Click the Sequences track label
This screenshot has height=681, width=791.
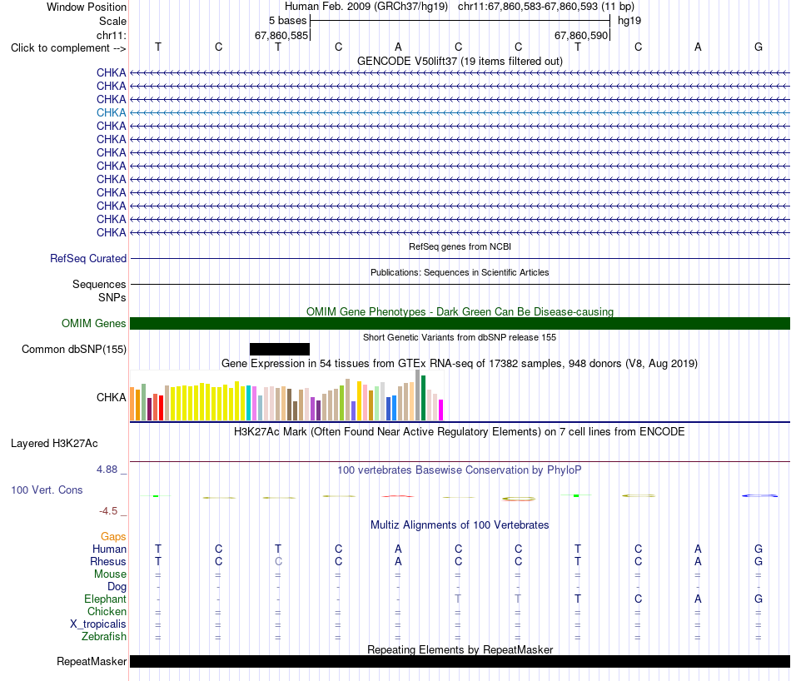tap(99, 284)
